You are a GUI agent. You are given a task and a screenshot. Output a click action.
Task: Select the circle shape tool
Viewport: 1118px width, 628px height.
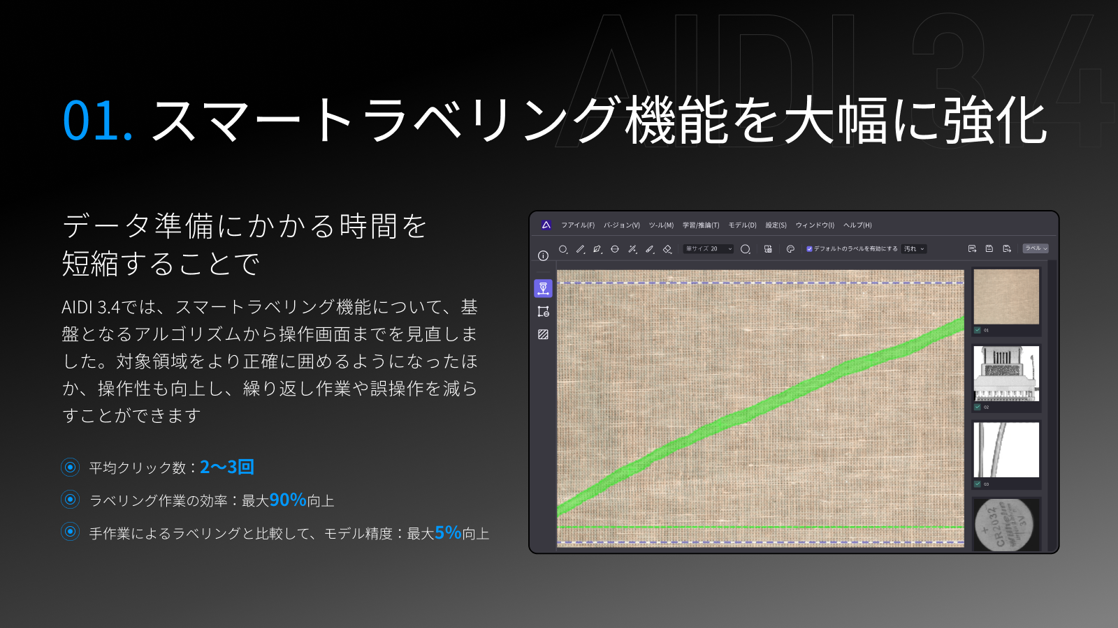563,249
